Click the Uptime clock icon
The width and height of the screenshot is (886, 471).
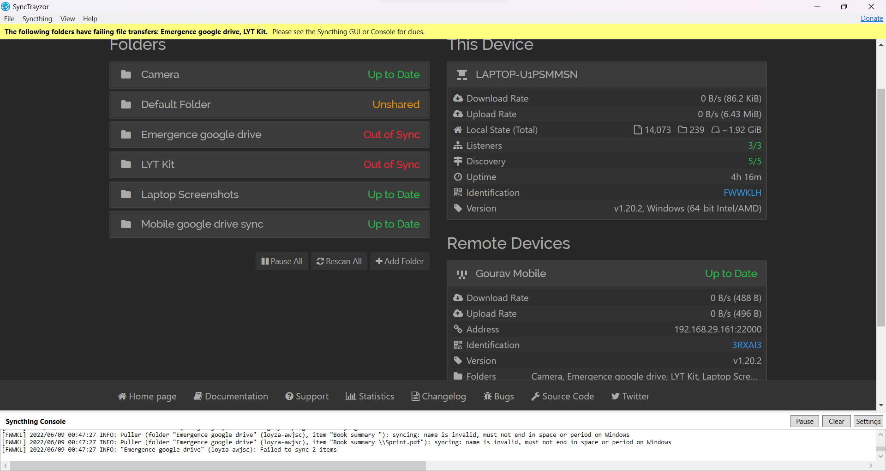[458, 177]
